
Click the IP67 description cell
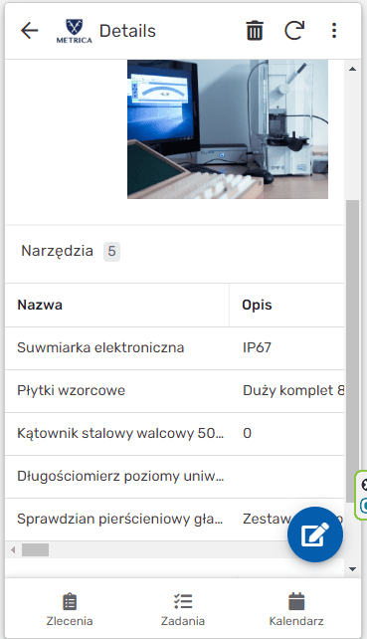click(286, 347)
